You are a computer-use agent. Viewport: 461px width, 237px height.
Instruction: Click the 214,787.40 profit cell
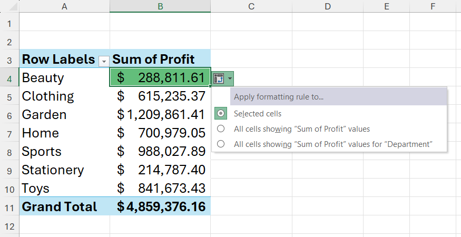(160, 169)
